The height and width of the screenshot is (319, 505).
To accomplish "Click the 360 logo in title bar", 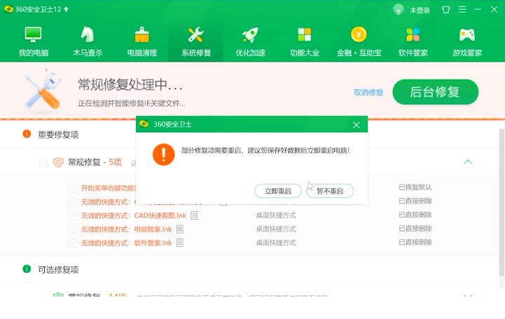I will click(8, 9).
